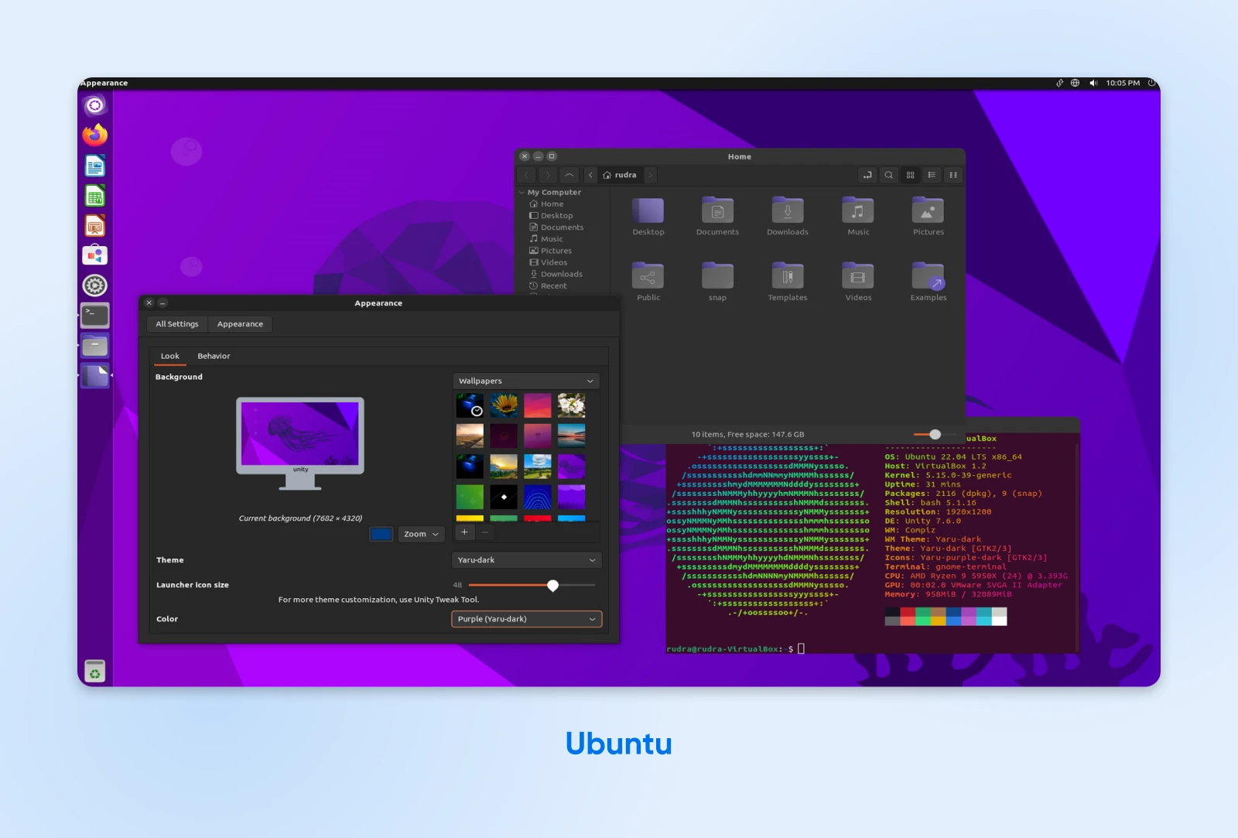Switch to Terminal via launcher icon
This screenshot has width=1238, height=838.
tap(95, 316)
